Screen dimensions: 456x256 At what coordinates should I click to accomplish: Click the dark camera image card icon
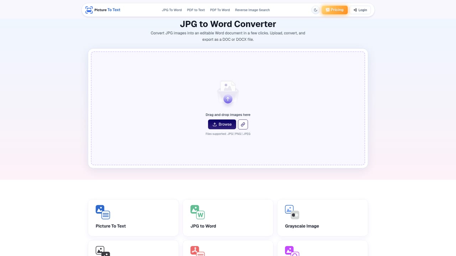coord(103,251)
